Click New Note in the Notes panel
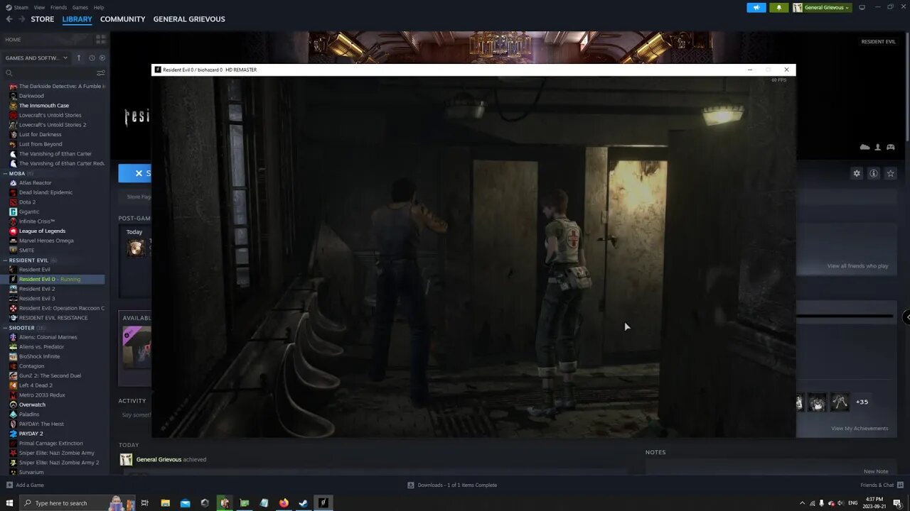 pos(876,471)
